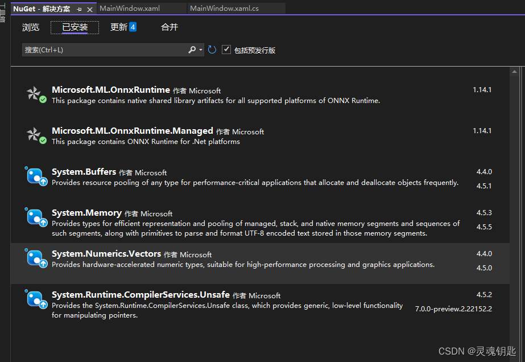Pin the NuGet solution tab

click(x=80, y=9)
